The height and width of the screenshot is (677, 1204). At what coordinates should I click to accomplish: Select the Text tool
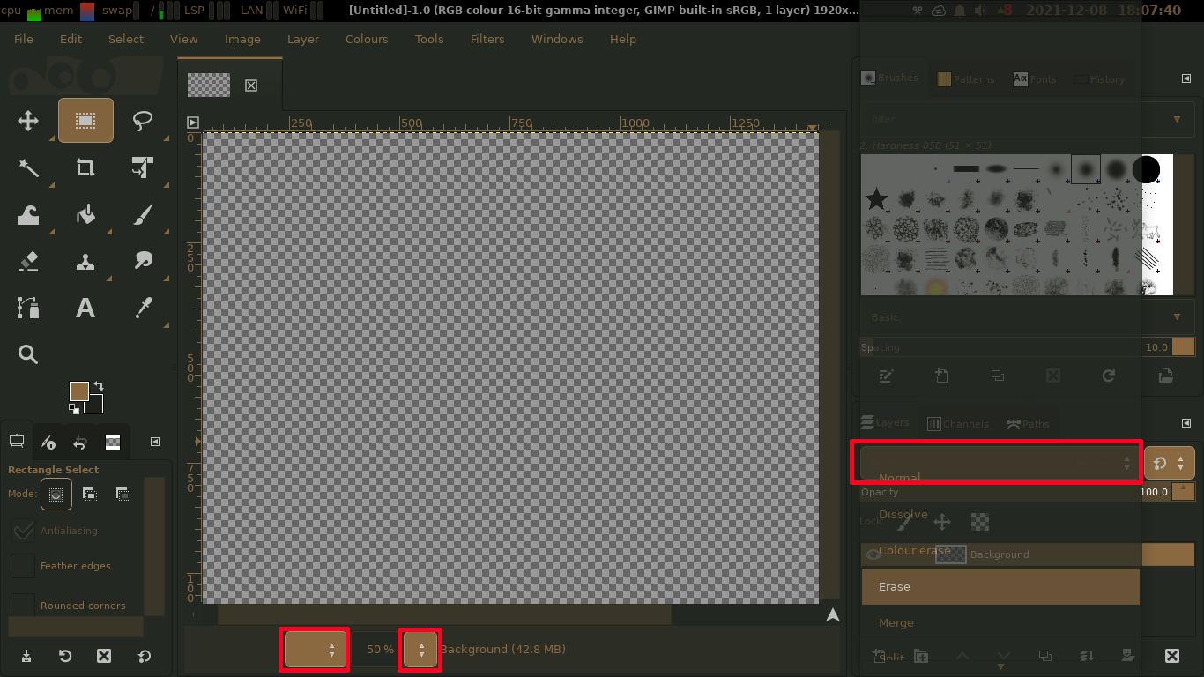tap(85, 308)
